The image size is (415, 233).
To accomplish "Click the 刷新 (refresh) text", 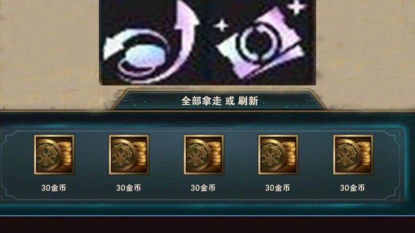I will [248, 101].
